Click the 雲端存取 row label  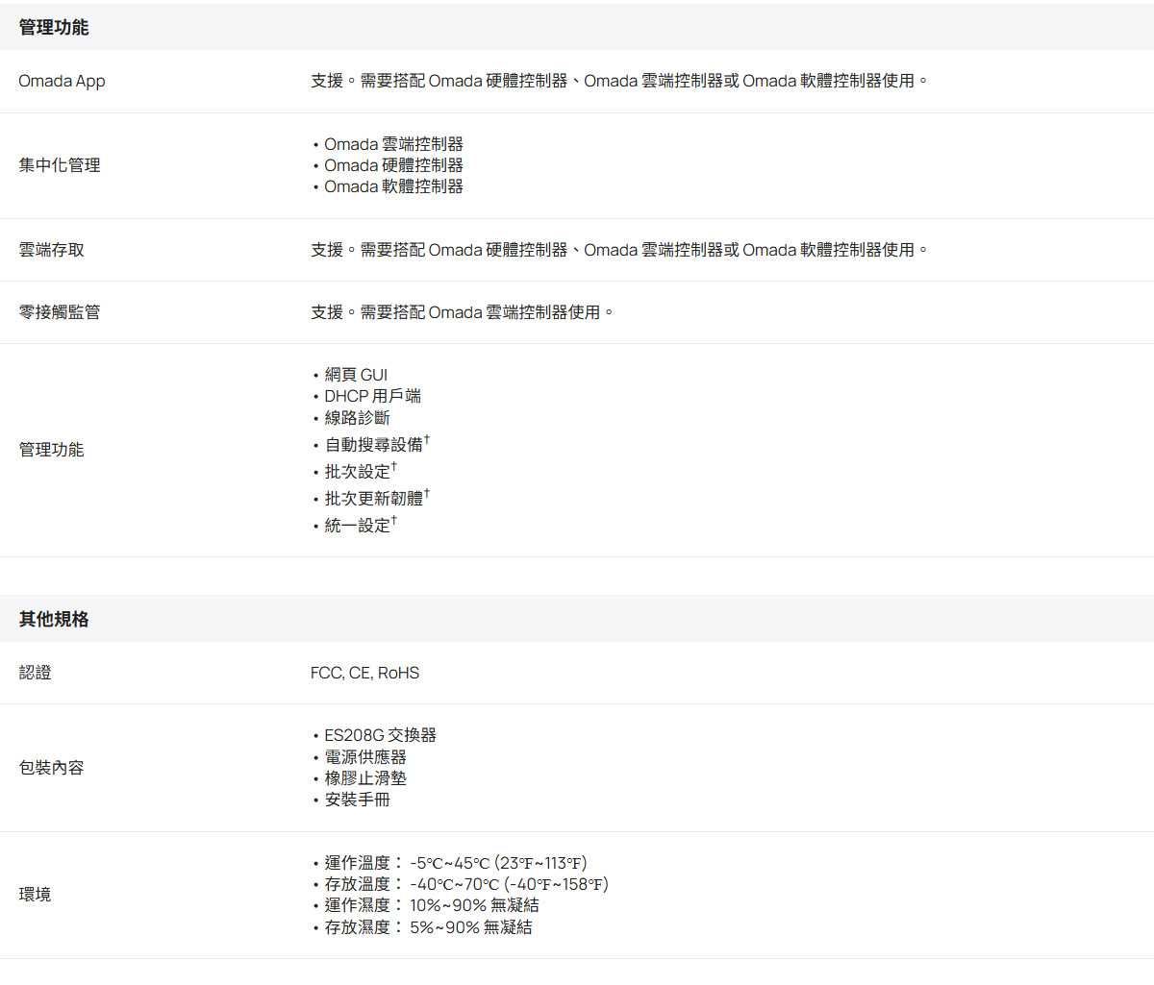[52, 250]
